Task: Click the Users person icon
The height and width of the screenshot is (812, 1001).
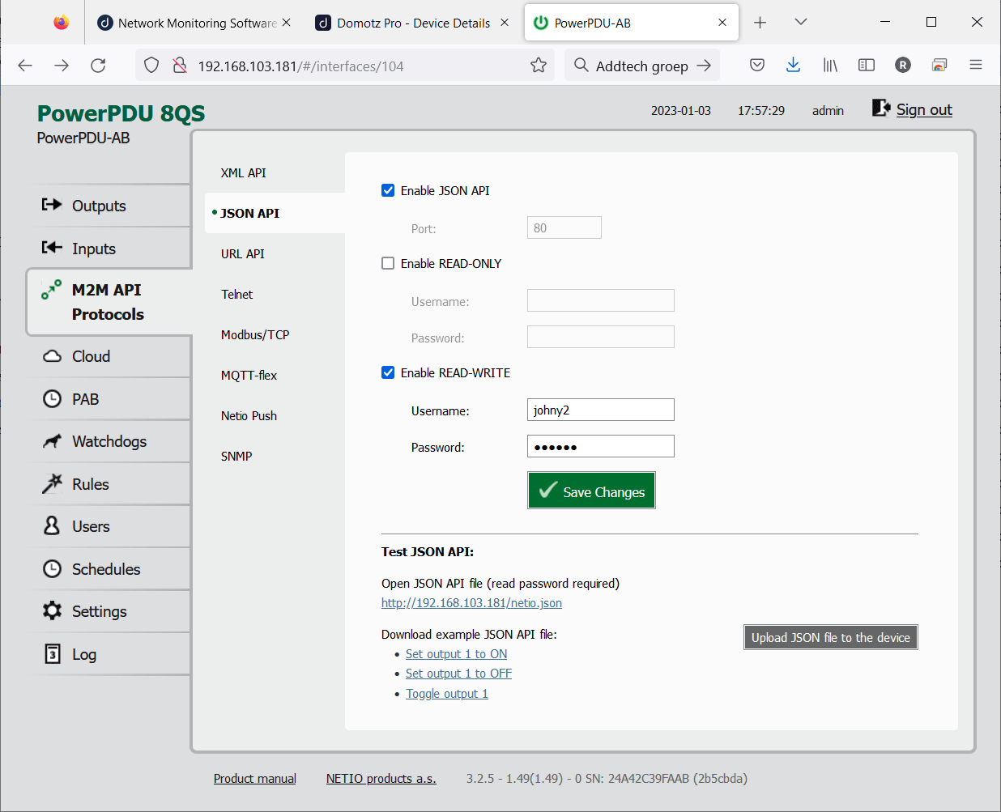Action: [52, 525]
